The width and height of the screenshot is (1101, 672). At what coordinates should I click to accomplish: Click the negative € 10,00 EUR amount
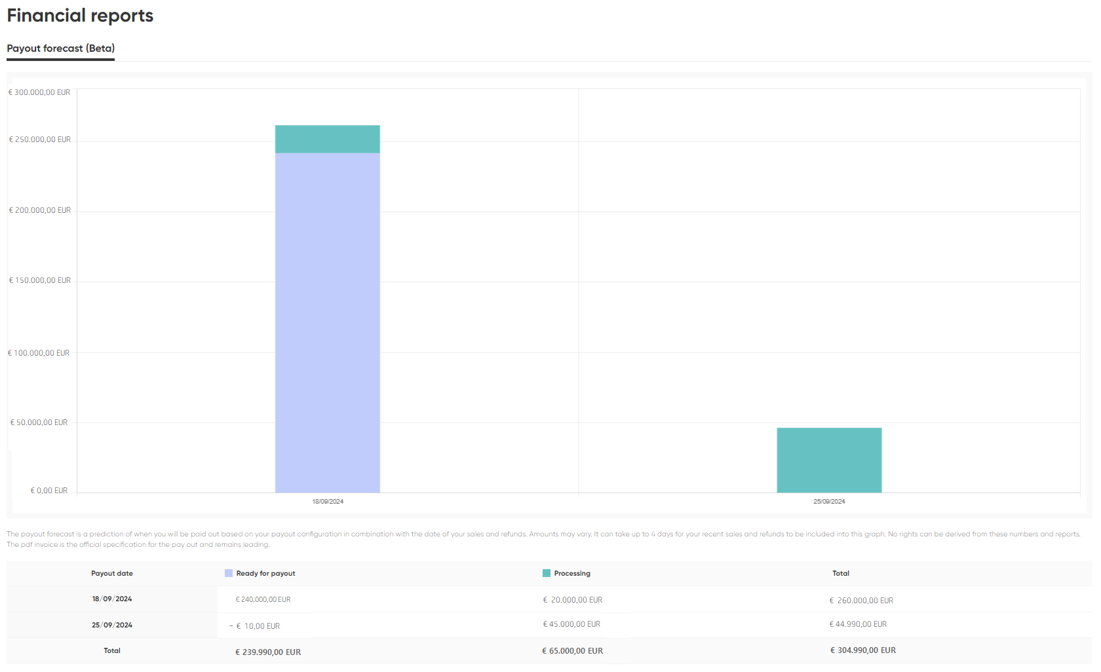pyautogui.click(x=254, y=626)
